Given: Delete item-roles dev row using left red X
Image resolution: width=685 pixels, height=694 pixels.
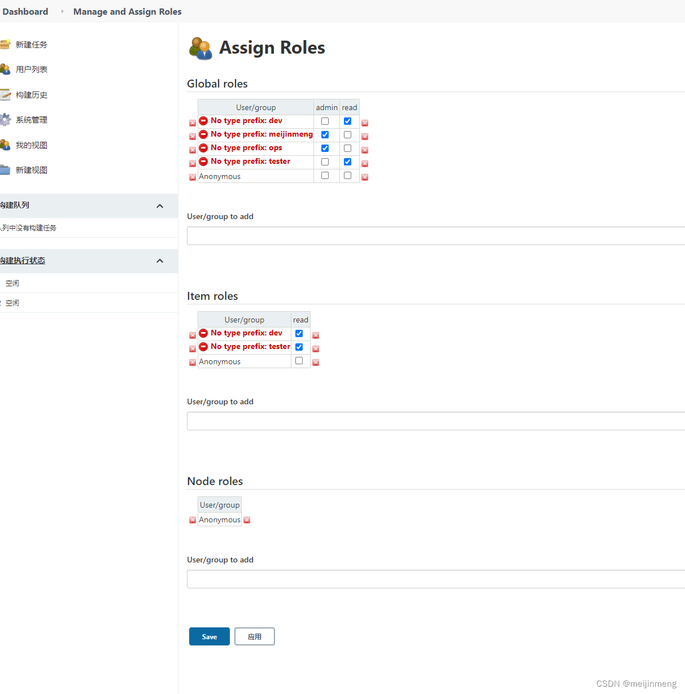Looking at the screenshot, I should pyautogui.click(x=193, y=335).
